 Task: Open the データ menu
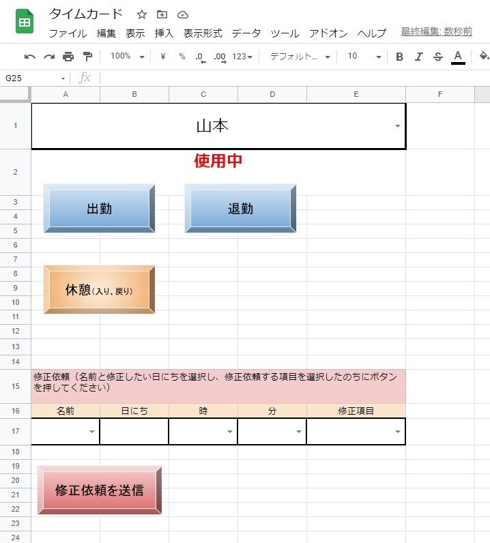pos(246,33)
